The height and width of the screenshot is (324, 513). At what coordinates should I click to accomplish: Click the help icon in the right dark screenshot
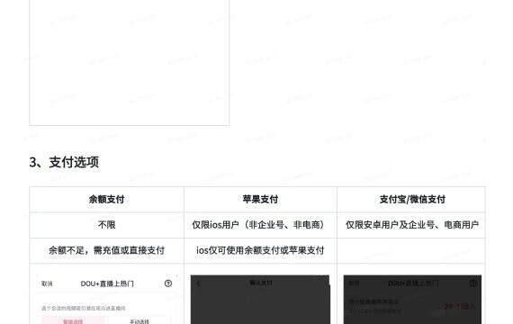472,283
